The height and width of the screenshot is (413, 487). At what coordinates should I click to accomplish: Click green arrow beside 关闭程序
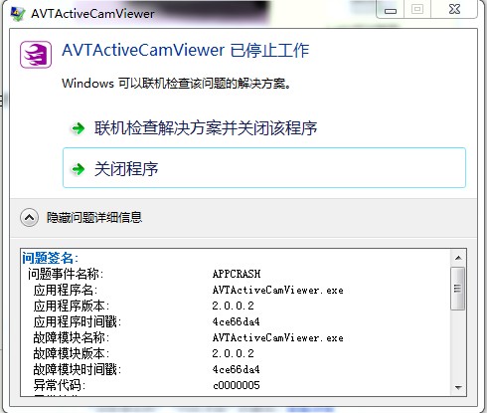[x=79, y=169]
